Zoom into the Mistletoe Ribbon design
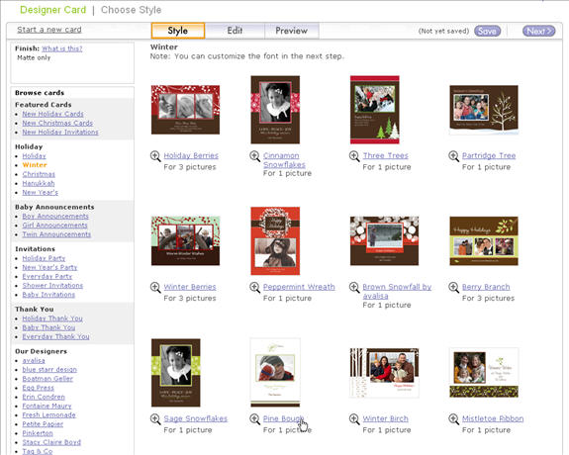 coord(453,419)
